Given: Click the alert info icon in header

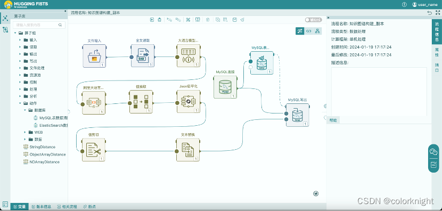Looking at the screenshot, I should pyautogui.click(x=404, y=4).
